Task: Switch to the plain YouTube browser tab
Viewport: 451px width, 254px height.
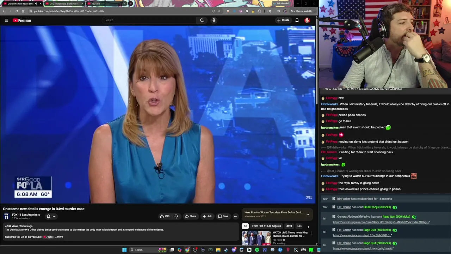Action: point(106,4)
